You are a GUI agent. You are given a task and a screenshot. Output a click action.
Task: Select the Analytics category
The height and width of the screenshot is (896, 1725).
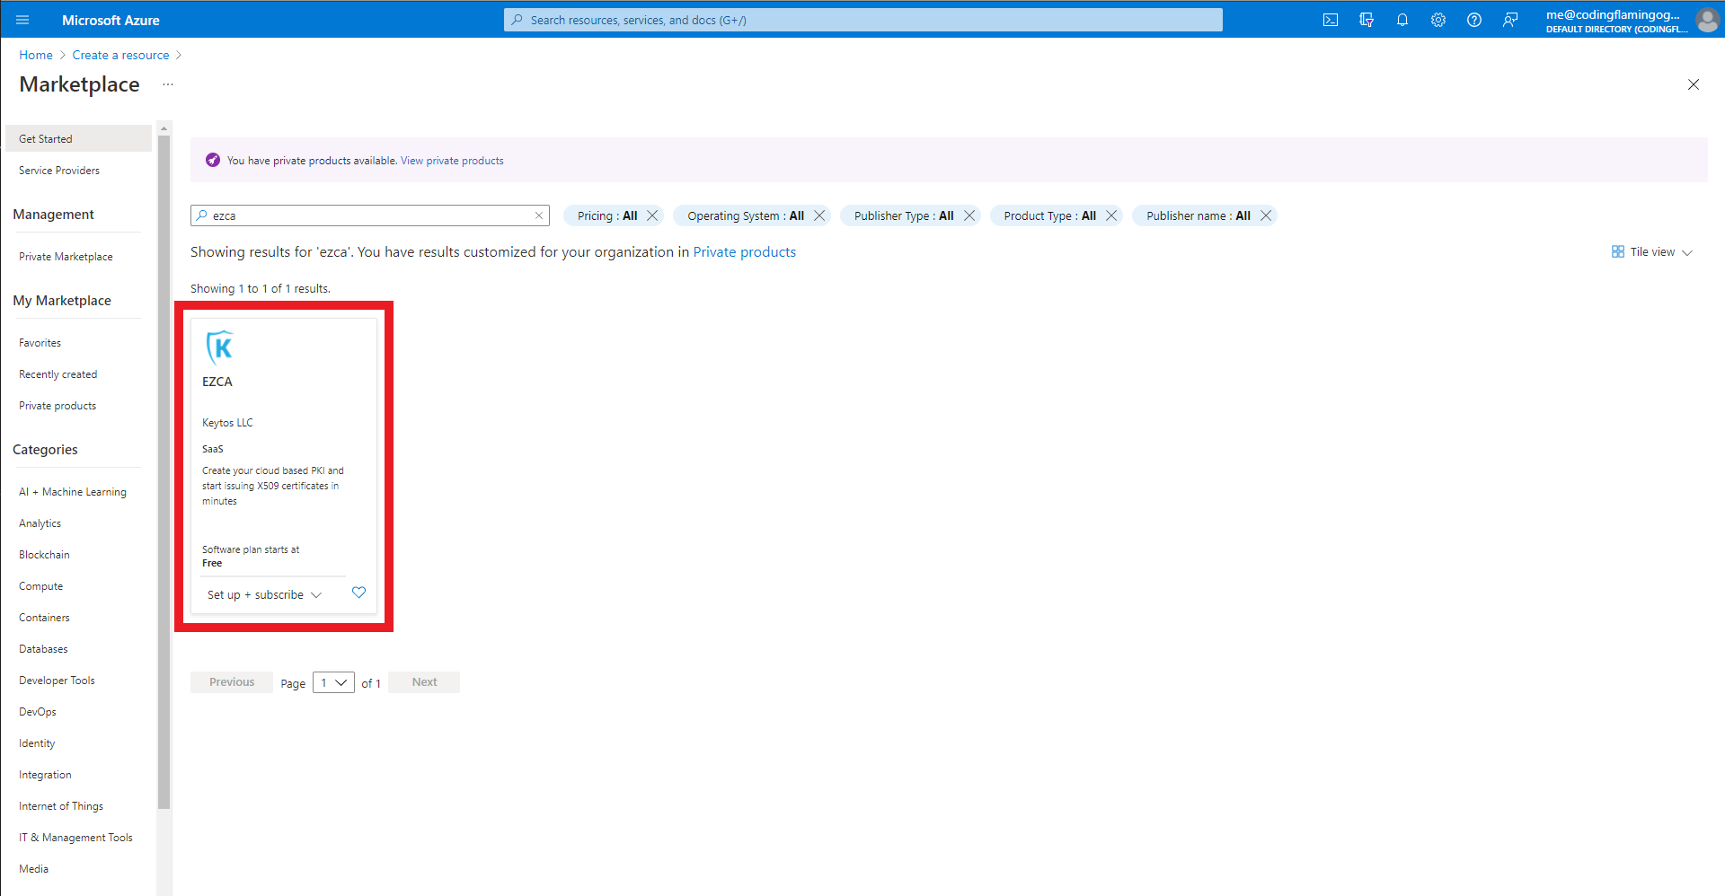click(40, 523)
